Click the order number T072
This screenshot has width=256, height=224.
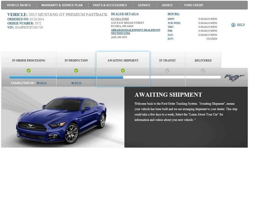pyautogui.click(x=38, y=23)
